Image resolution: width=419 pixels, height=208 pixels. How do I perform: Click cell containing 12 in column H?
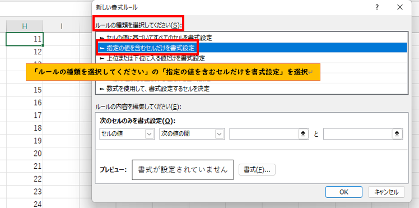coord(25,52)
